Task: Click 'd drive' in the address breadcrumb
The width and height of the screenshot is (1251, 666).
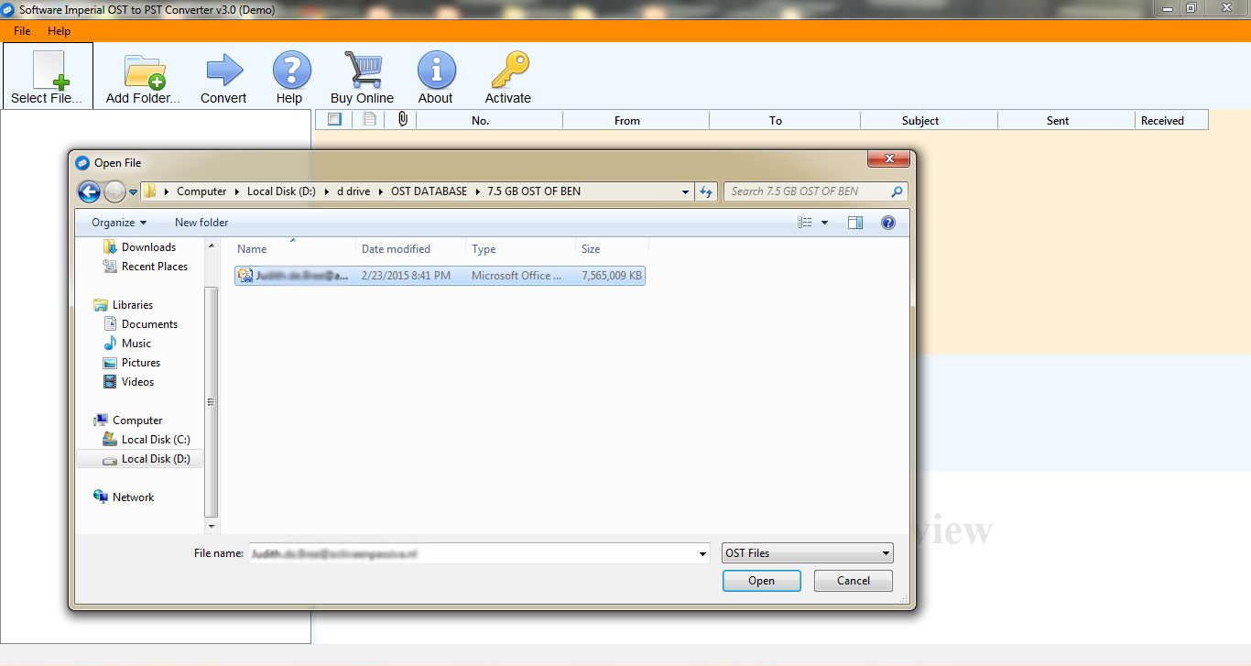Action: point(354,191)
